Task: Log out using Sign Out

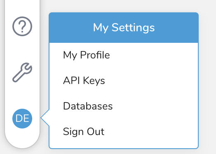Action: pyautogui.click(x=84, y=132)
